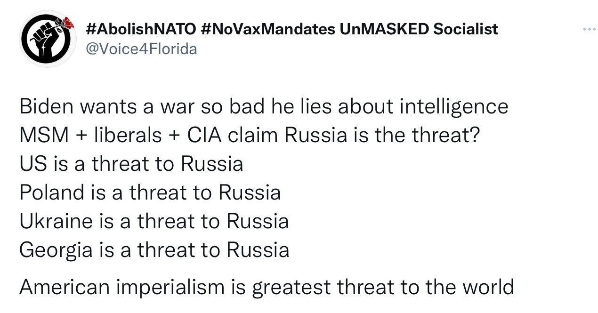Click the word 'threat?' in second line

(446, 136)
